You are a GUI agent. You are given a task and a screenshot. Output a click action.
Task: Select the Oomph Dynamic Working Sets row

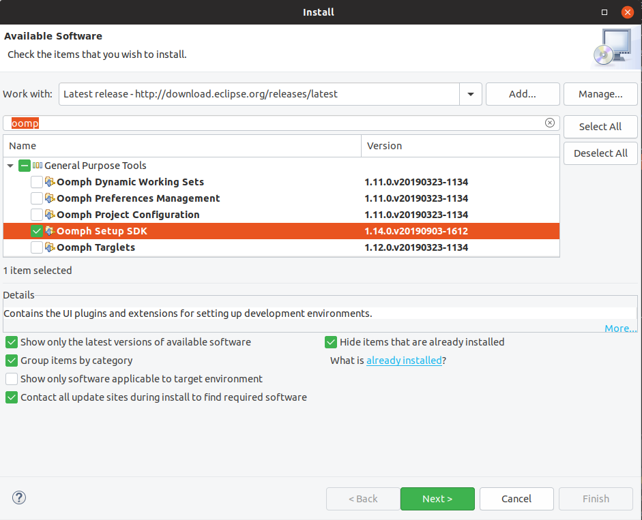(281, 182)
